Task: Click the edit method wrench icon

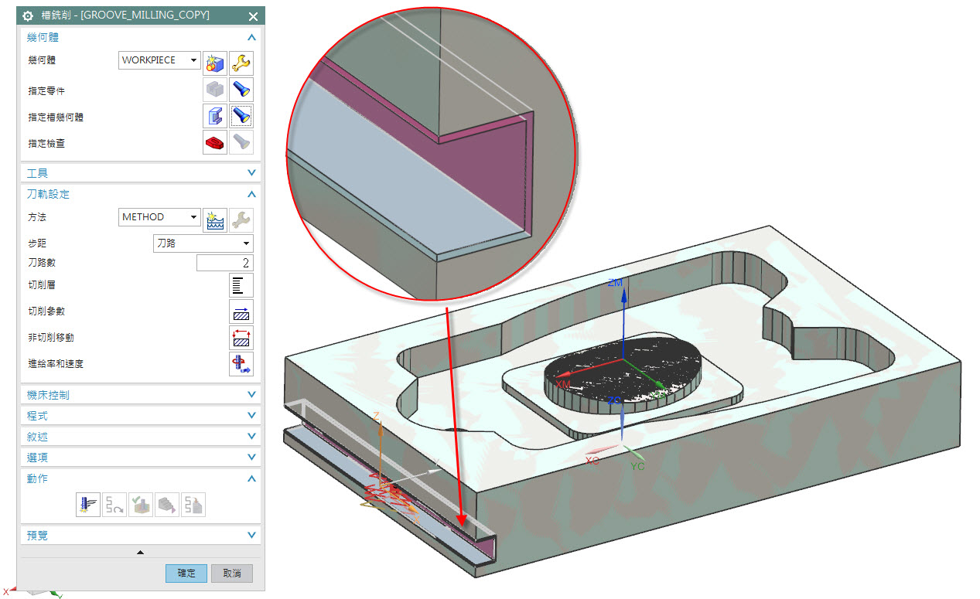Action: click(241, 220)
